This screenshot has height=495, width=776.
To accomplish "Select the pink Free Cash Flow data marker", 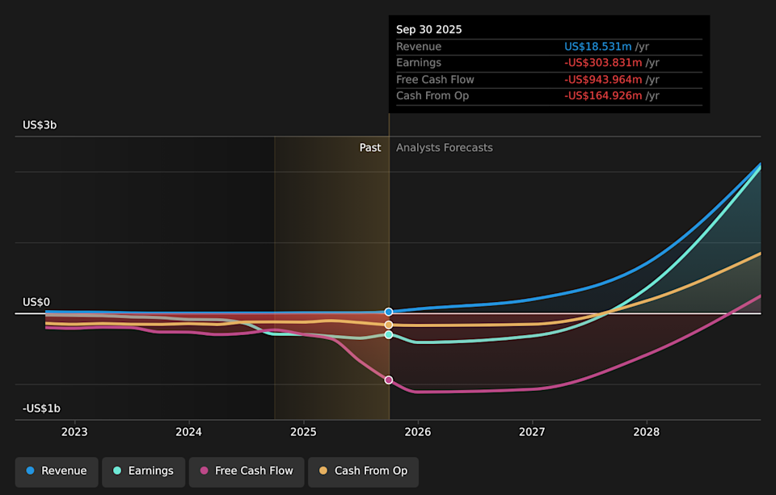I will [x=389, y=380].
